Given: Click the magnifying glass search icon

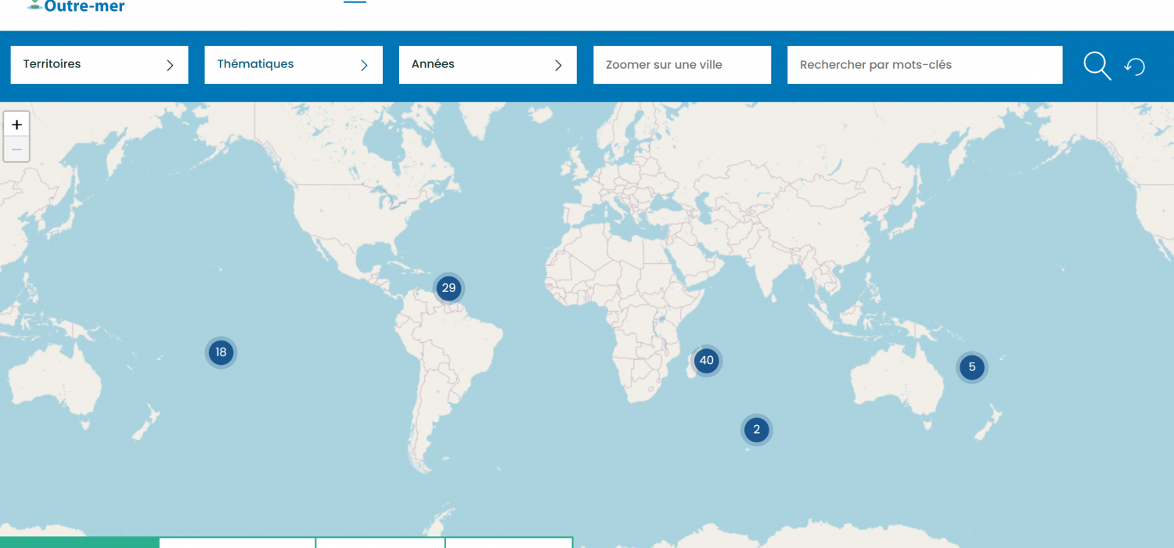Looking at the screenshot, I should tap(1097, 67).
